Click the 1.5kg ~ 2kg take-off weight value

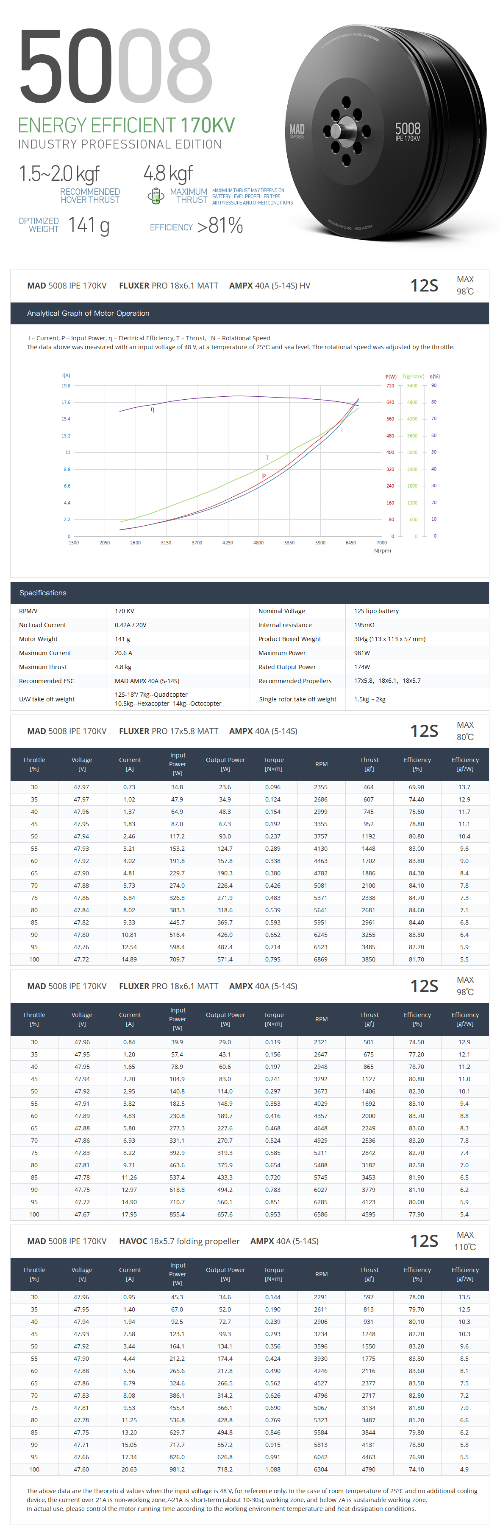[x=369, y=699]
